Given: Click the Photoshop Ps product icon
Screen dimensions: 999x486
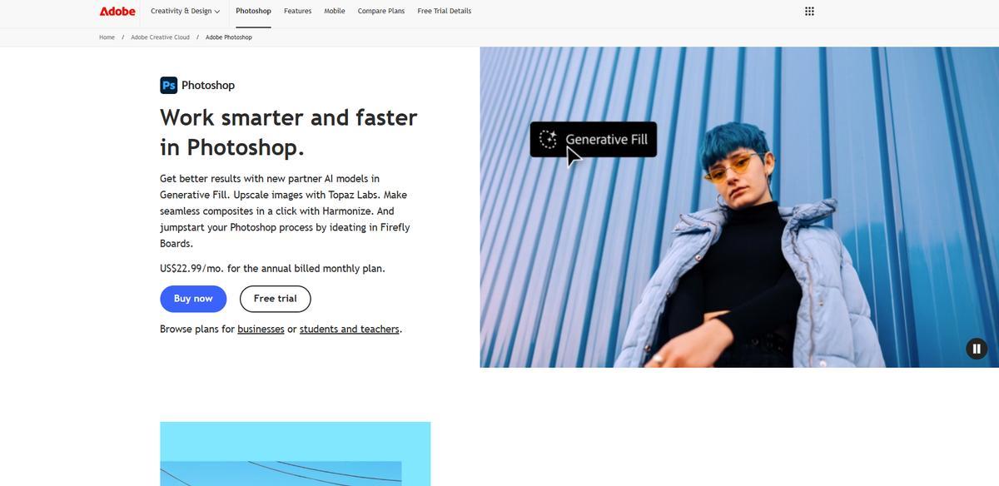Looking at the screenshot, I should 168,85.
